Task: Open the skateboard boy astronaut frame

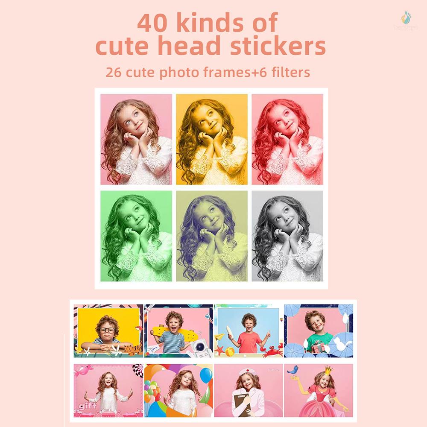Action: point(178,331)
